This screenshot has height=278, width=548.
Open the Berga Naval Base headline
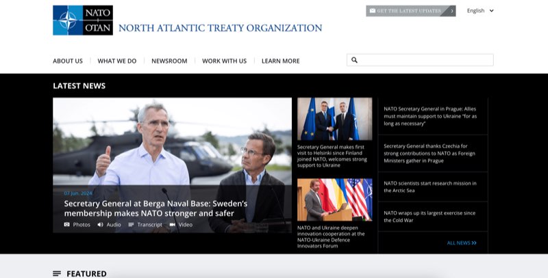tap(156, 208)
